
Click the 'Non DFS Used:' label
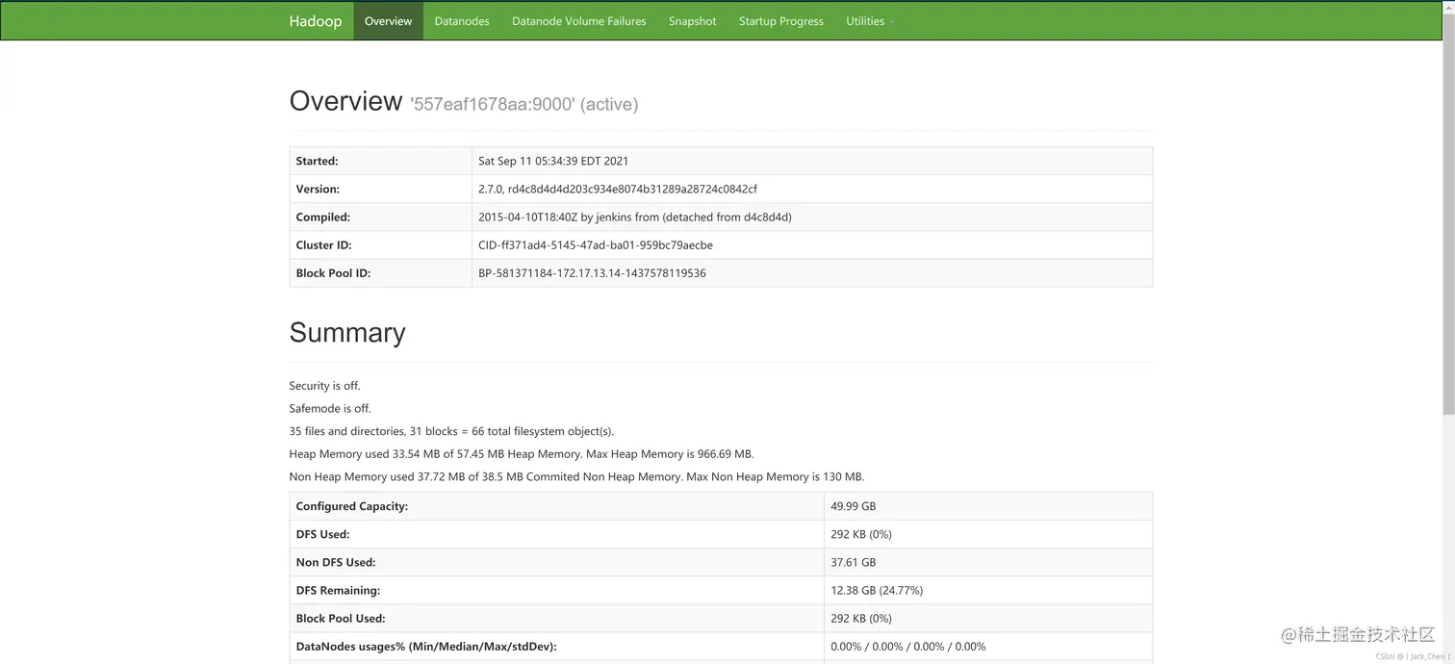click(x=336, y=562)
